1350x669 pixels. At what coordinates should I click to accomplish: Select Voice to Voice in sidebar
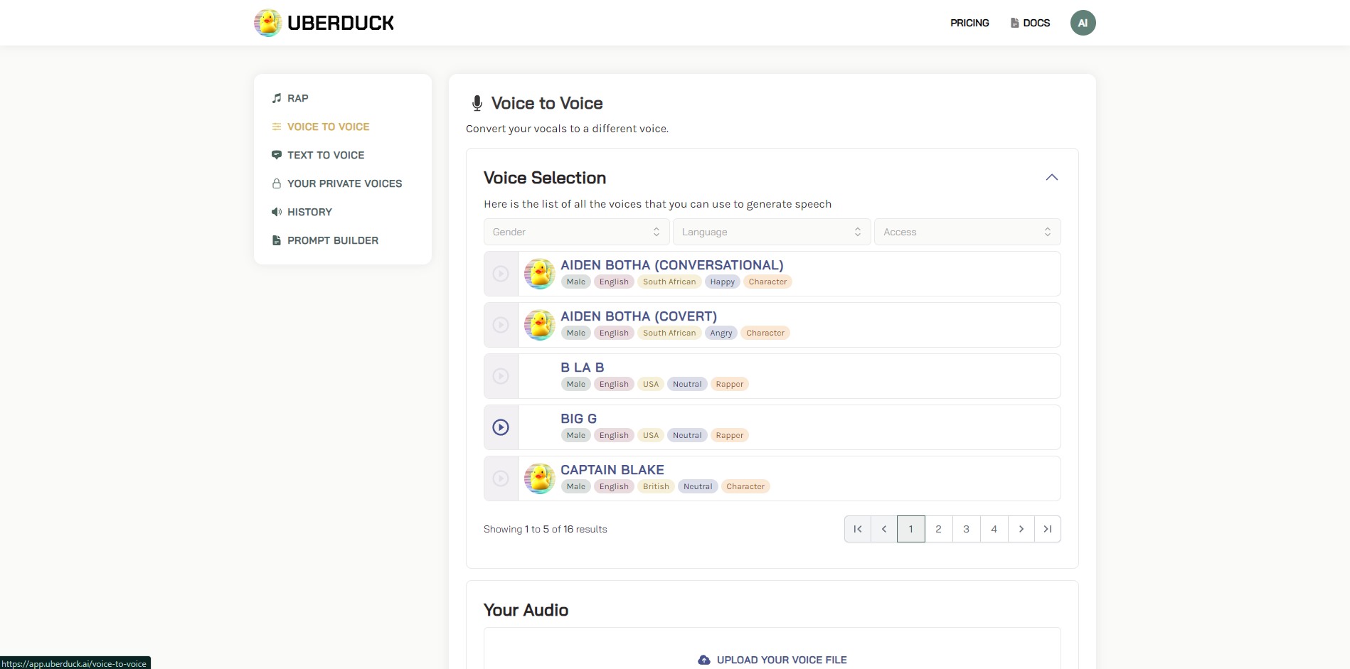tap(329, 127)
